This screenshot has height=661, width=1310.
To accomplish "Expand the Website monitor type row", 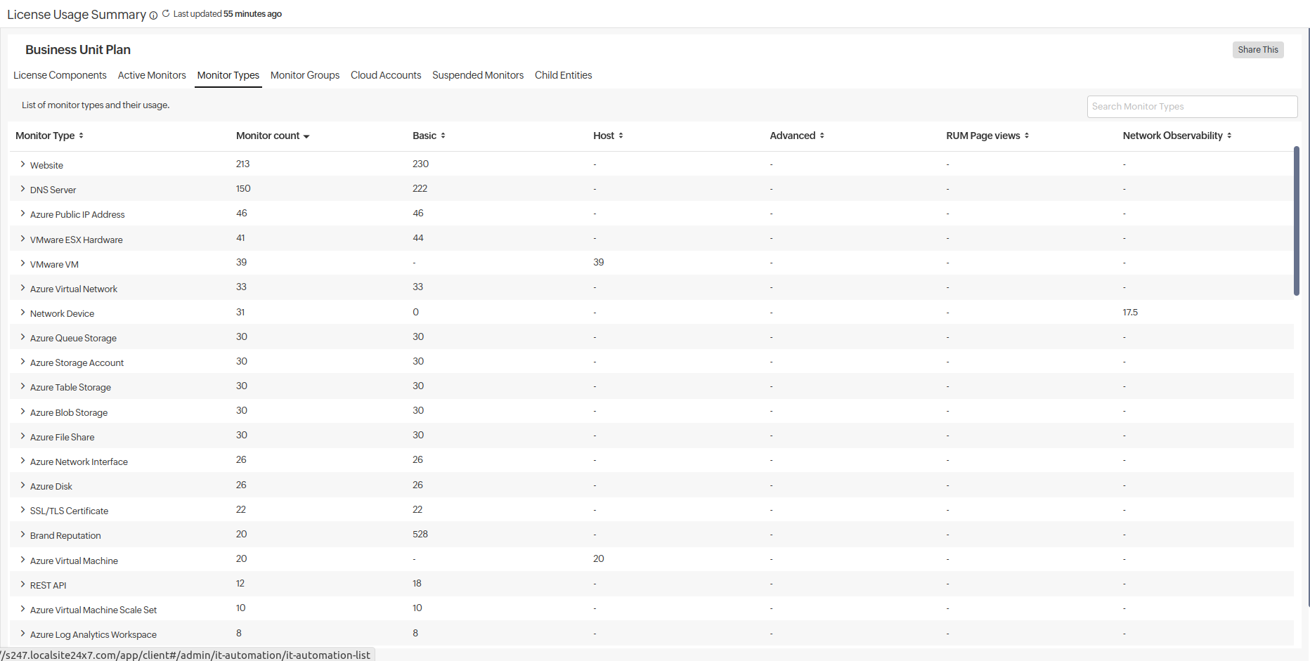I will (x=22, y=164).
